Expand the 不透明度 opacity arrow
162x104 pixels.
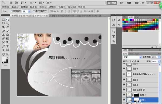pos(159,57)
